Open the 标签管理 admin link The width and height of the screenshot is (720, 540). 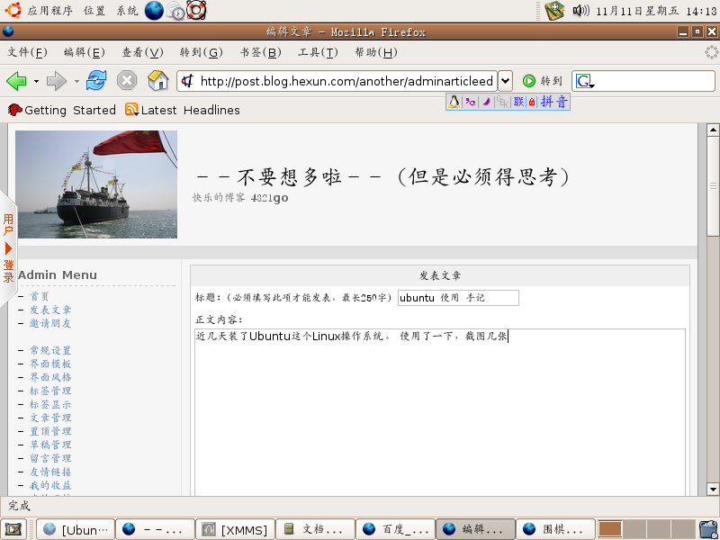coord(50,391)
